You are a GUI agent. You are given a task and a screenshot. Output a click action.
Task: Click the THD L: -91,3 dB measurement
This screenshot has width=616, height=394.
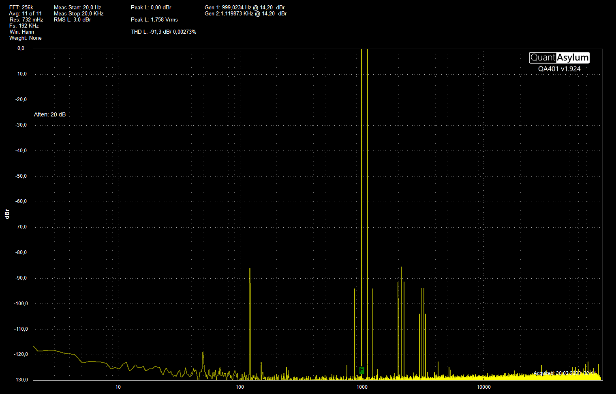tap(163, 32)
